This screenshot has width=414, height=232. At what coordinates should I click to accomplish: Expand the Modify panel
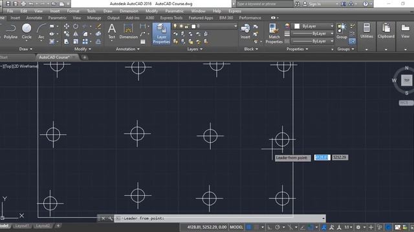83,49
